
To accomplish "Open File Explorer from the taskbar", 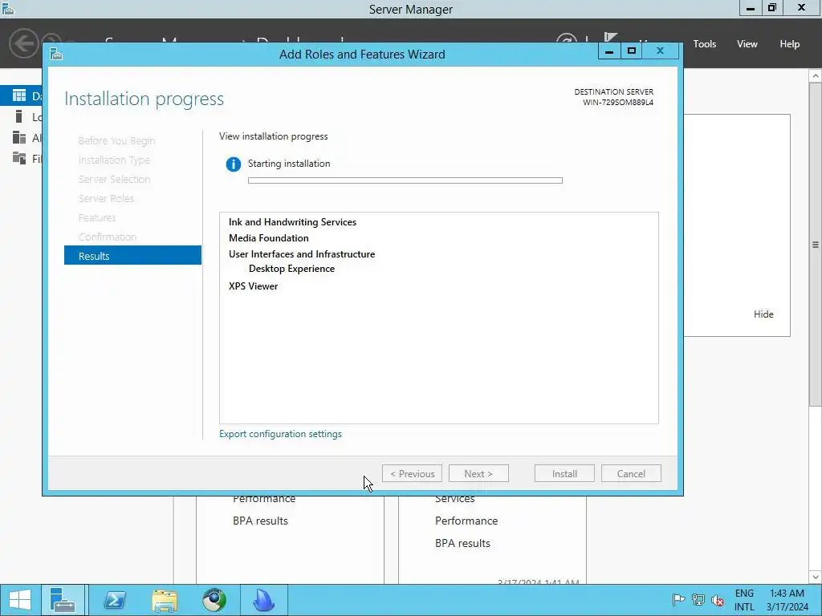I will (x=165, y=600).
